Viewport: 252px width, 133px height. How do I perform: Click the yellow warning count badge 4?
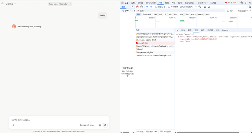[x=232, y=3]
